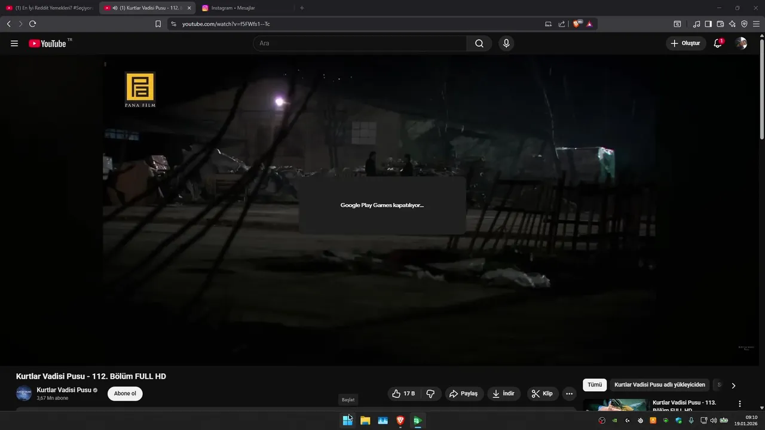Viewport: 765px width, 430px height.
Task: Download the video with İndir button
Action: click(x=504, y=394)
